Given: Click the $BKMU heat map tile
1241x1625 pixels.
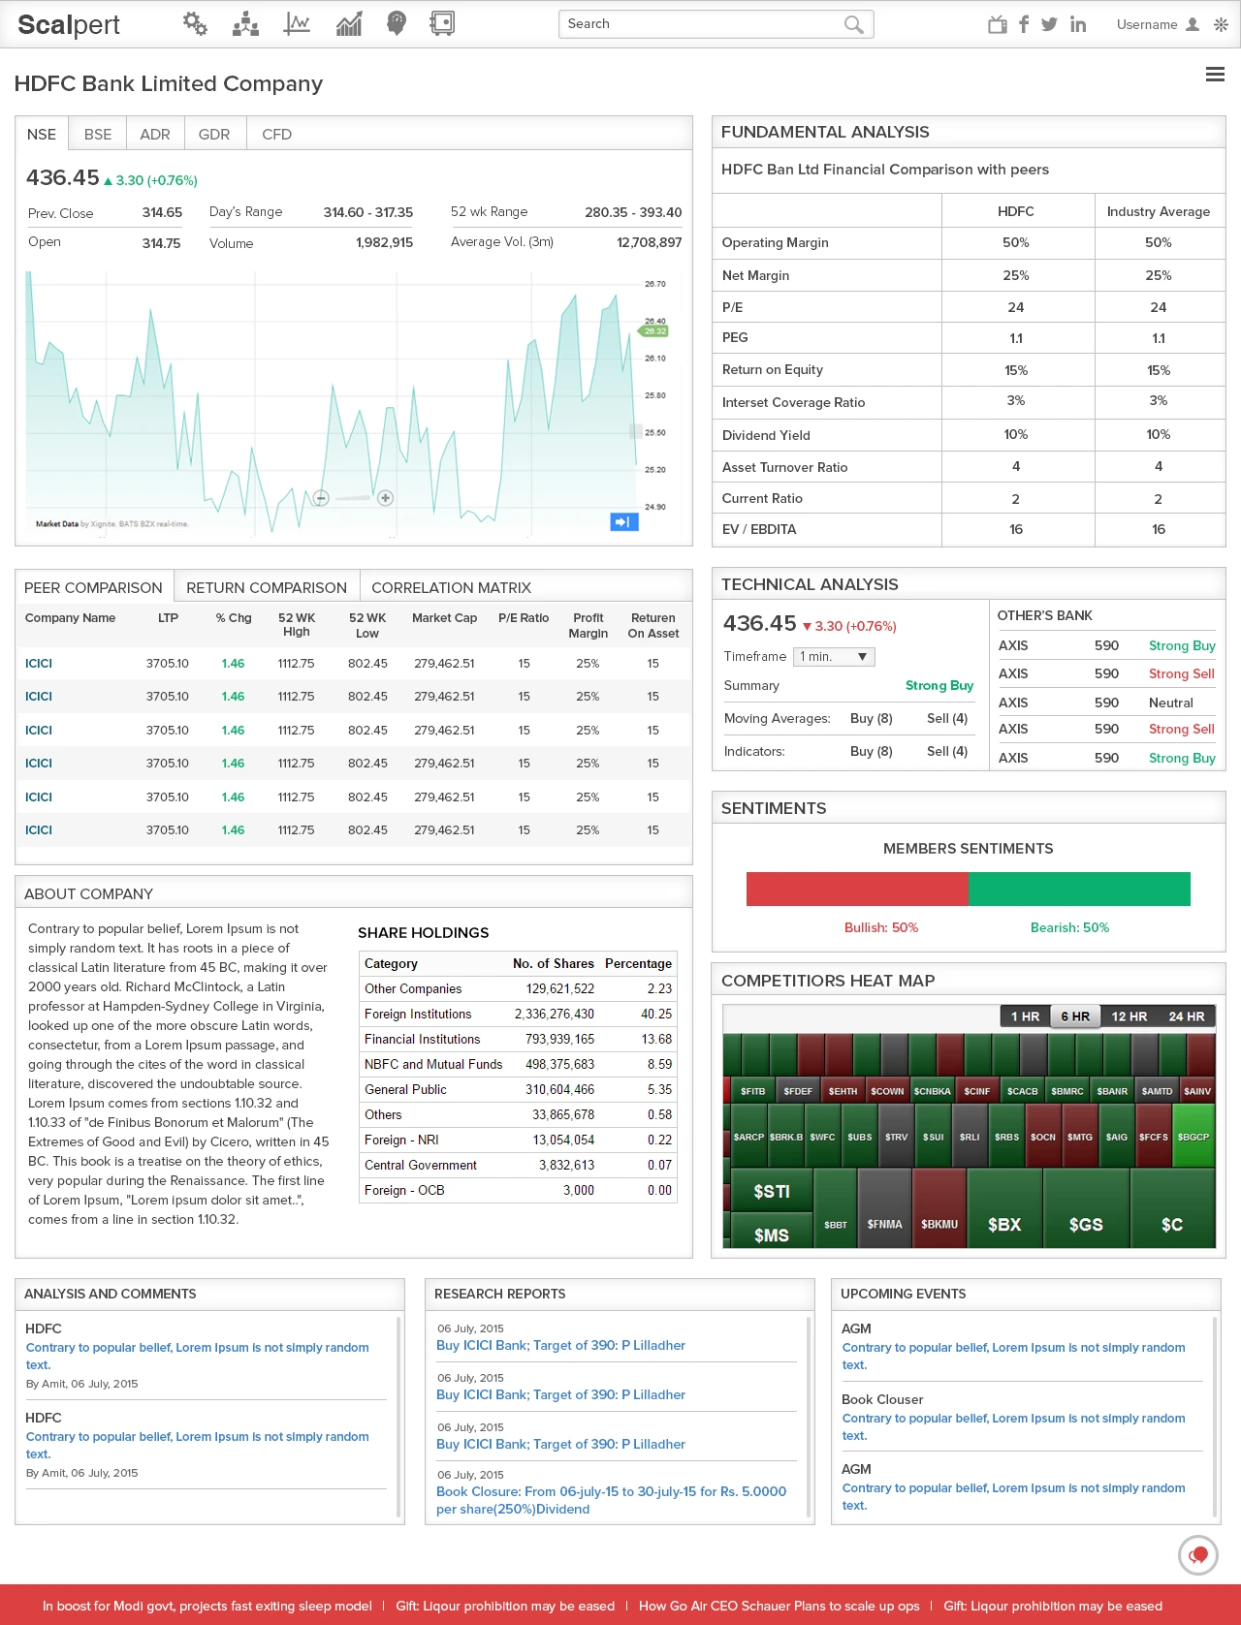Looking at the screenshot, I should coord(939,1208).
